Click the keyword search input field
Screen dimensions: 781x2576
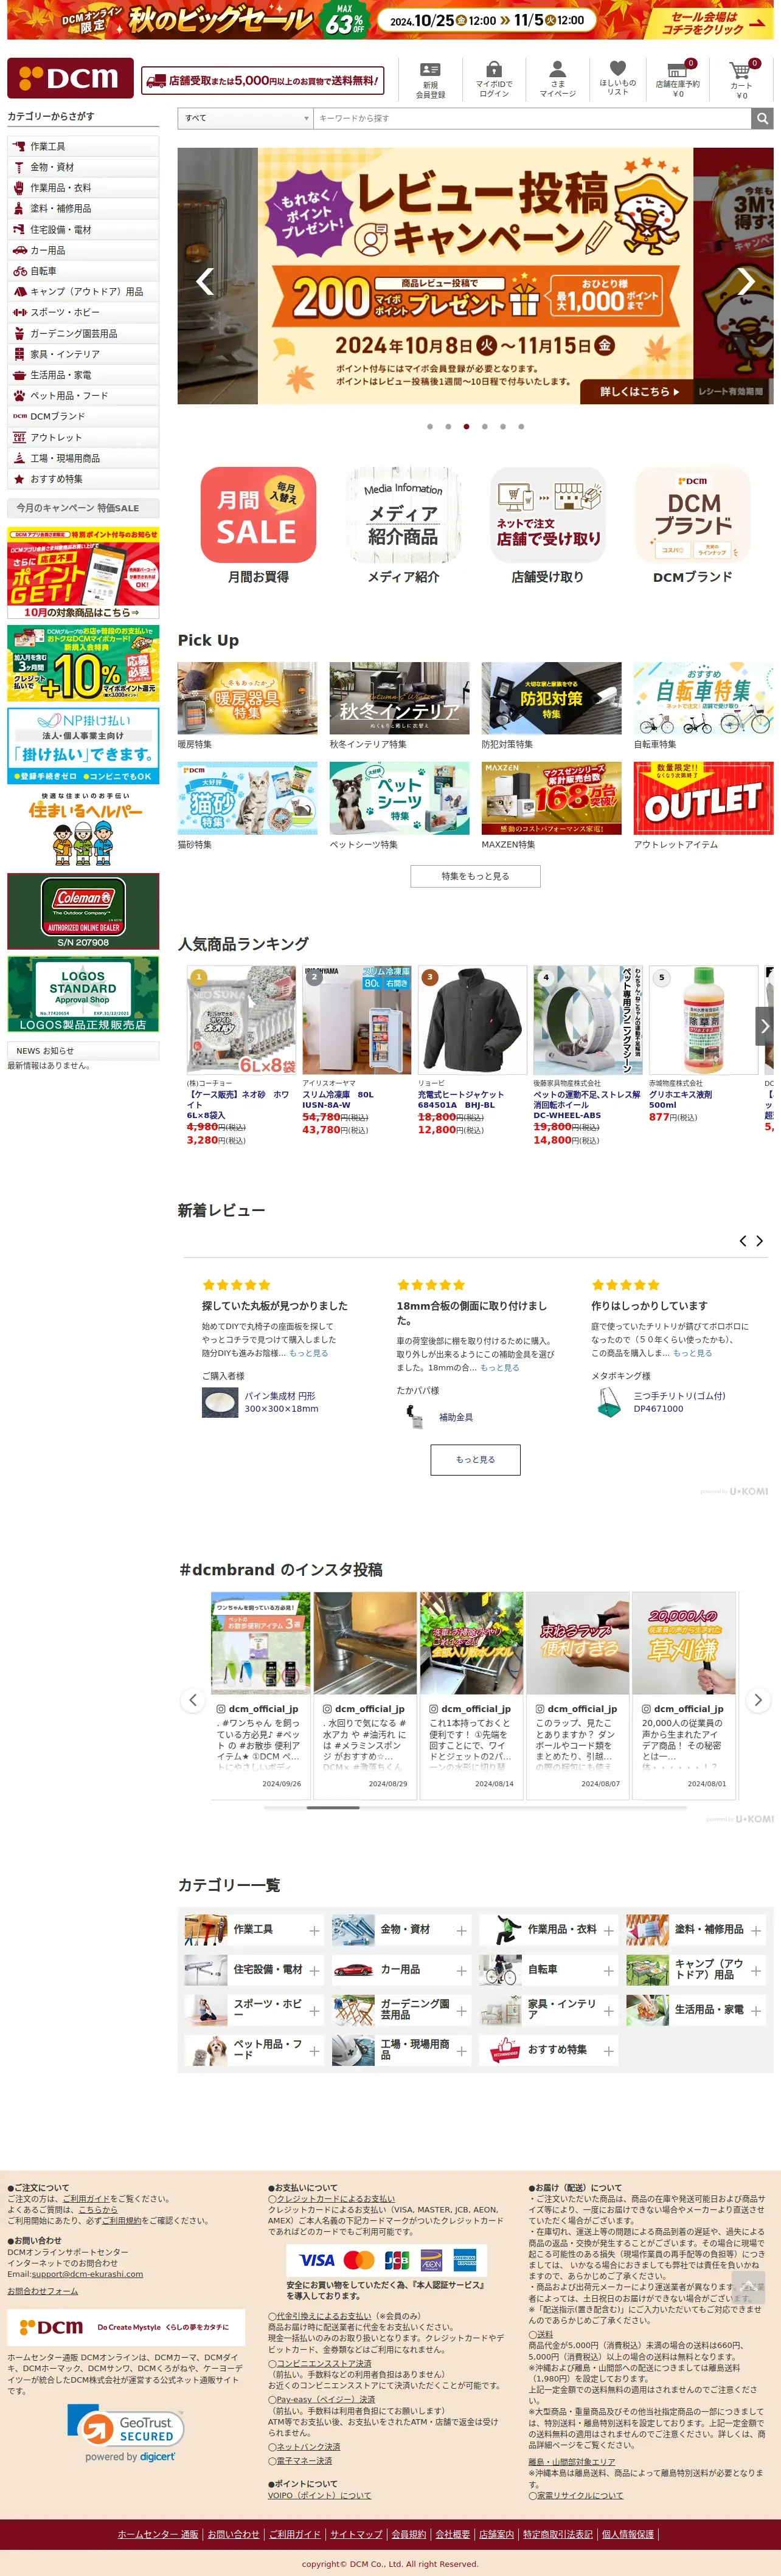pos(532,118)
